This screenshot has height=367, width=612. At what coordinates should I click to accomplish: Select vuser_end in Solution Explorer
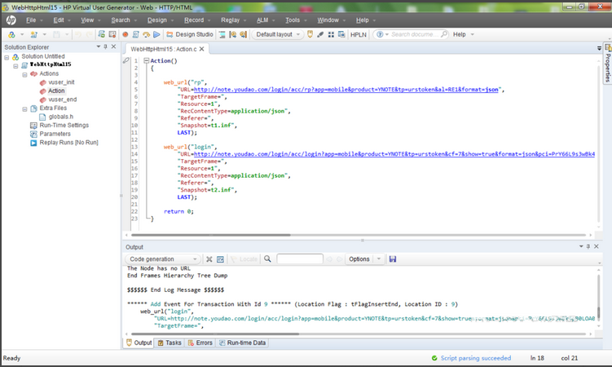point(63,99)
